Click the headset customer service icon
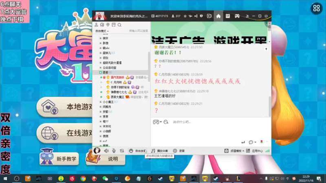Image resolution: width=326 pixels, height=183 pixels. (102, 25)
